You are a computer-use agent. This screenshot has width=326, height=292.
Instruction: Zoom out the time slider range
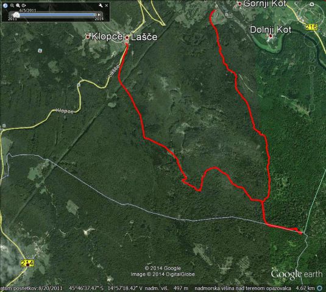click(12, 5)
